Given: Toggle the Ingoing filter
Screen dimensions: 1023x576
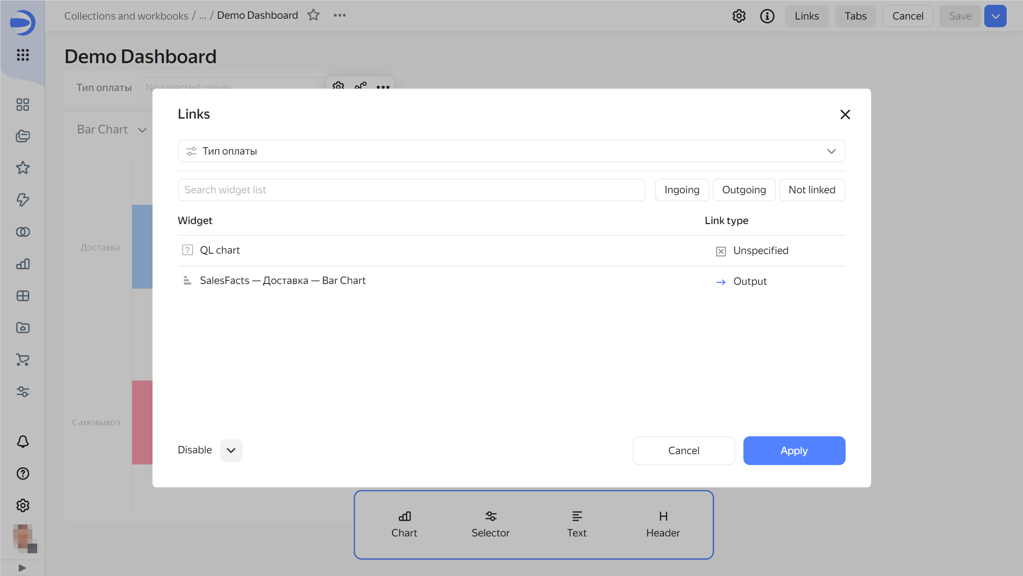Looking at the screenshot, I should point(682,190).
